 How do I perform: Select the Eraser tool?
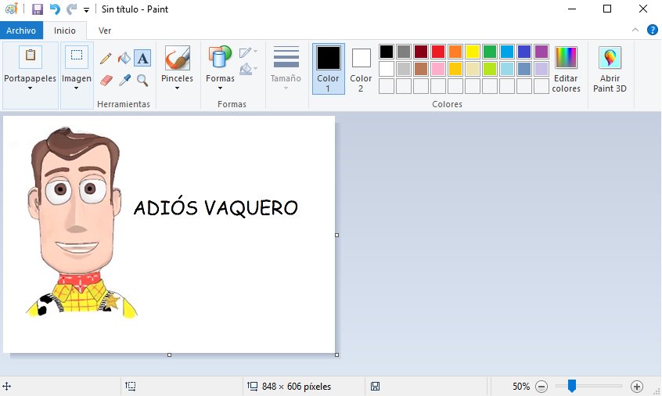(106, 80)
